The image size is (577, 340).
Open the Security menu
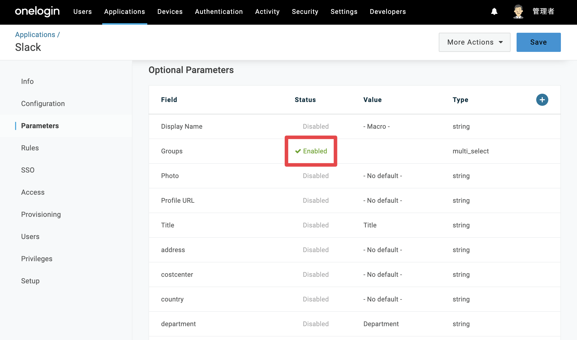305,12
